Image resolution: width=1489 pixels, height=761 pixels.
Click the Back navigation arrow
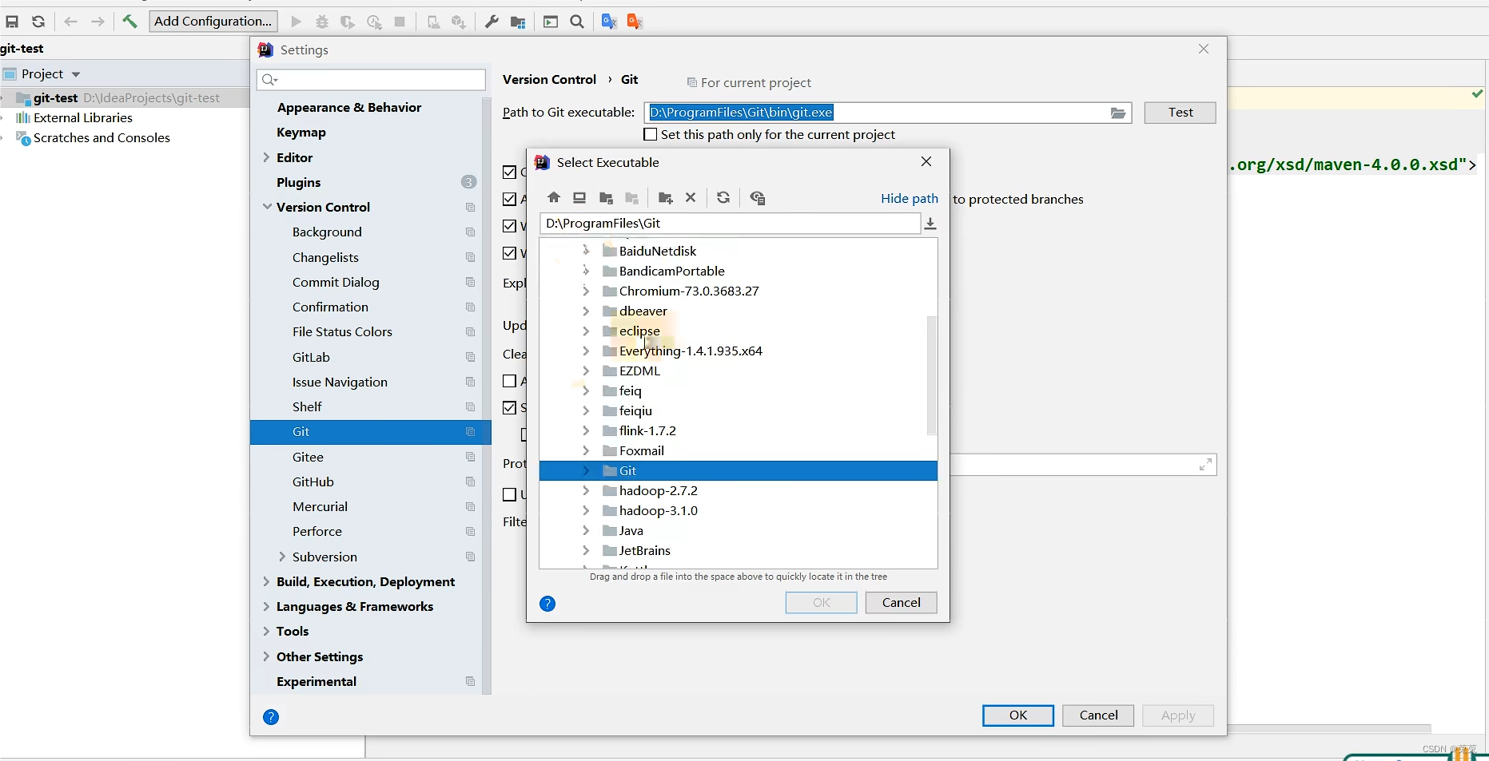click(x=70, y=22)
